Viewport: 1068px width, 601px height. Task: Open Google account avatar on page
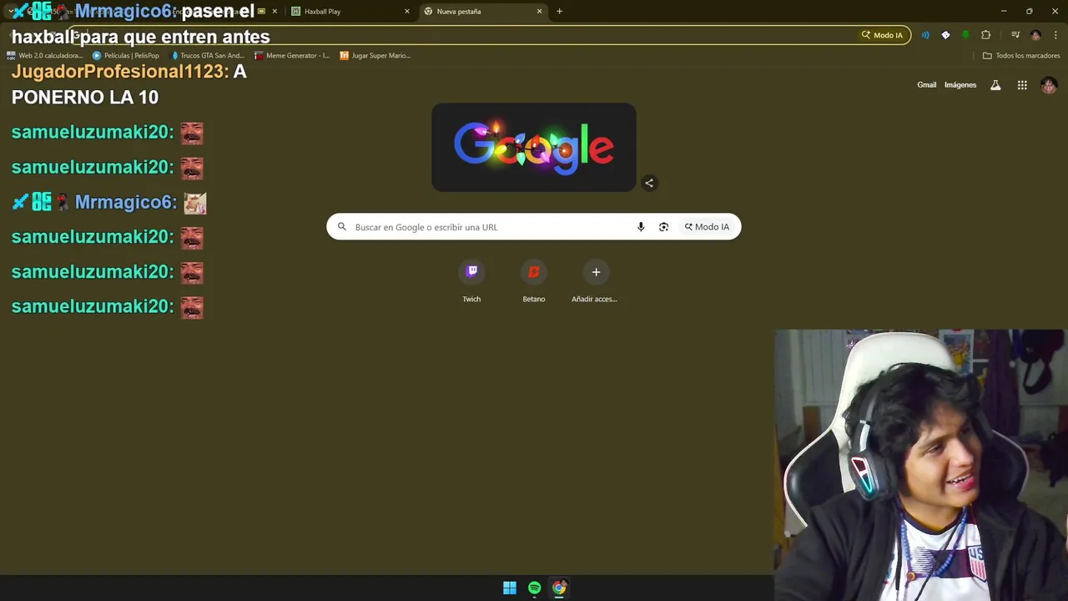point(1049,85)
